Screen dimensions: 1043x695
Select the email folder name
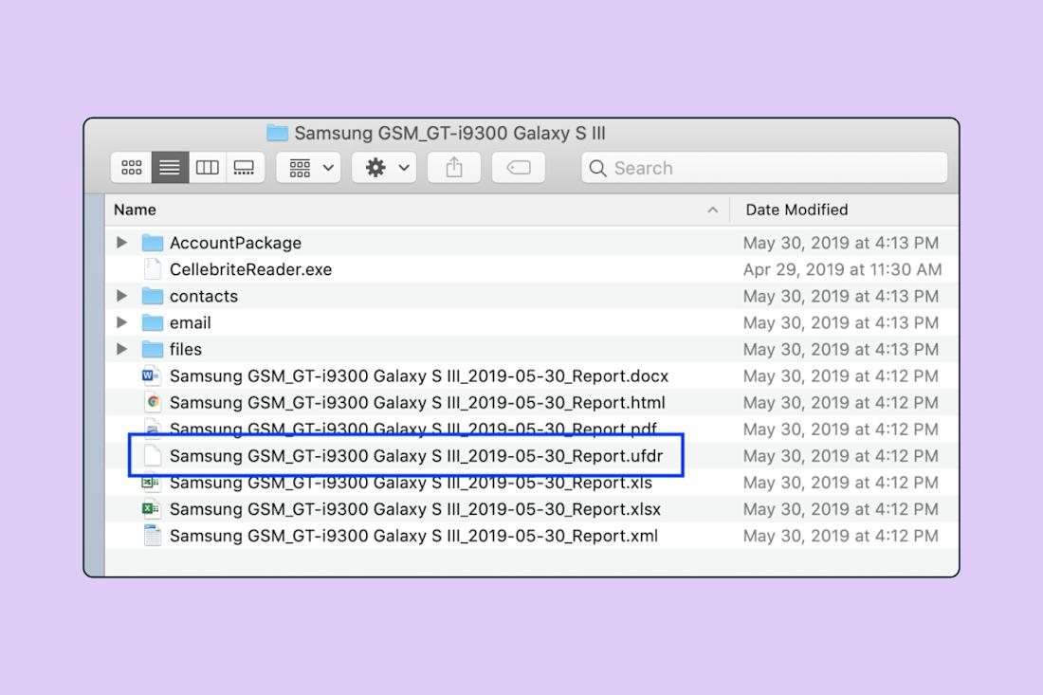point(191,322)
